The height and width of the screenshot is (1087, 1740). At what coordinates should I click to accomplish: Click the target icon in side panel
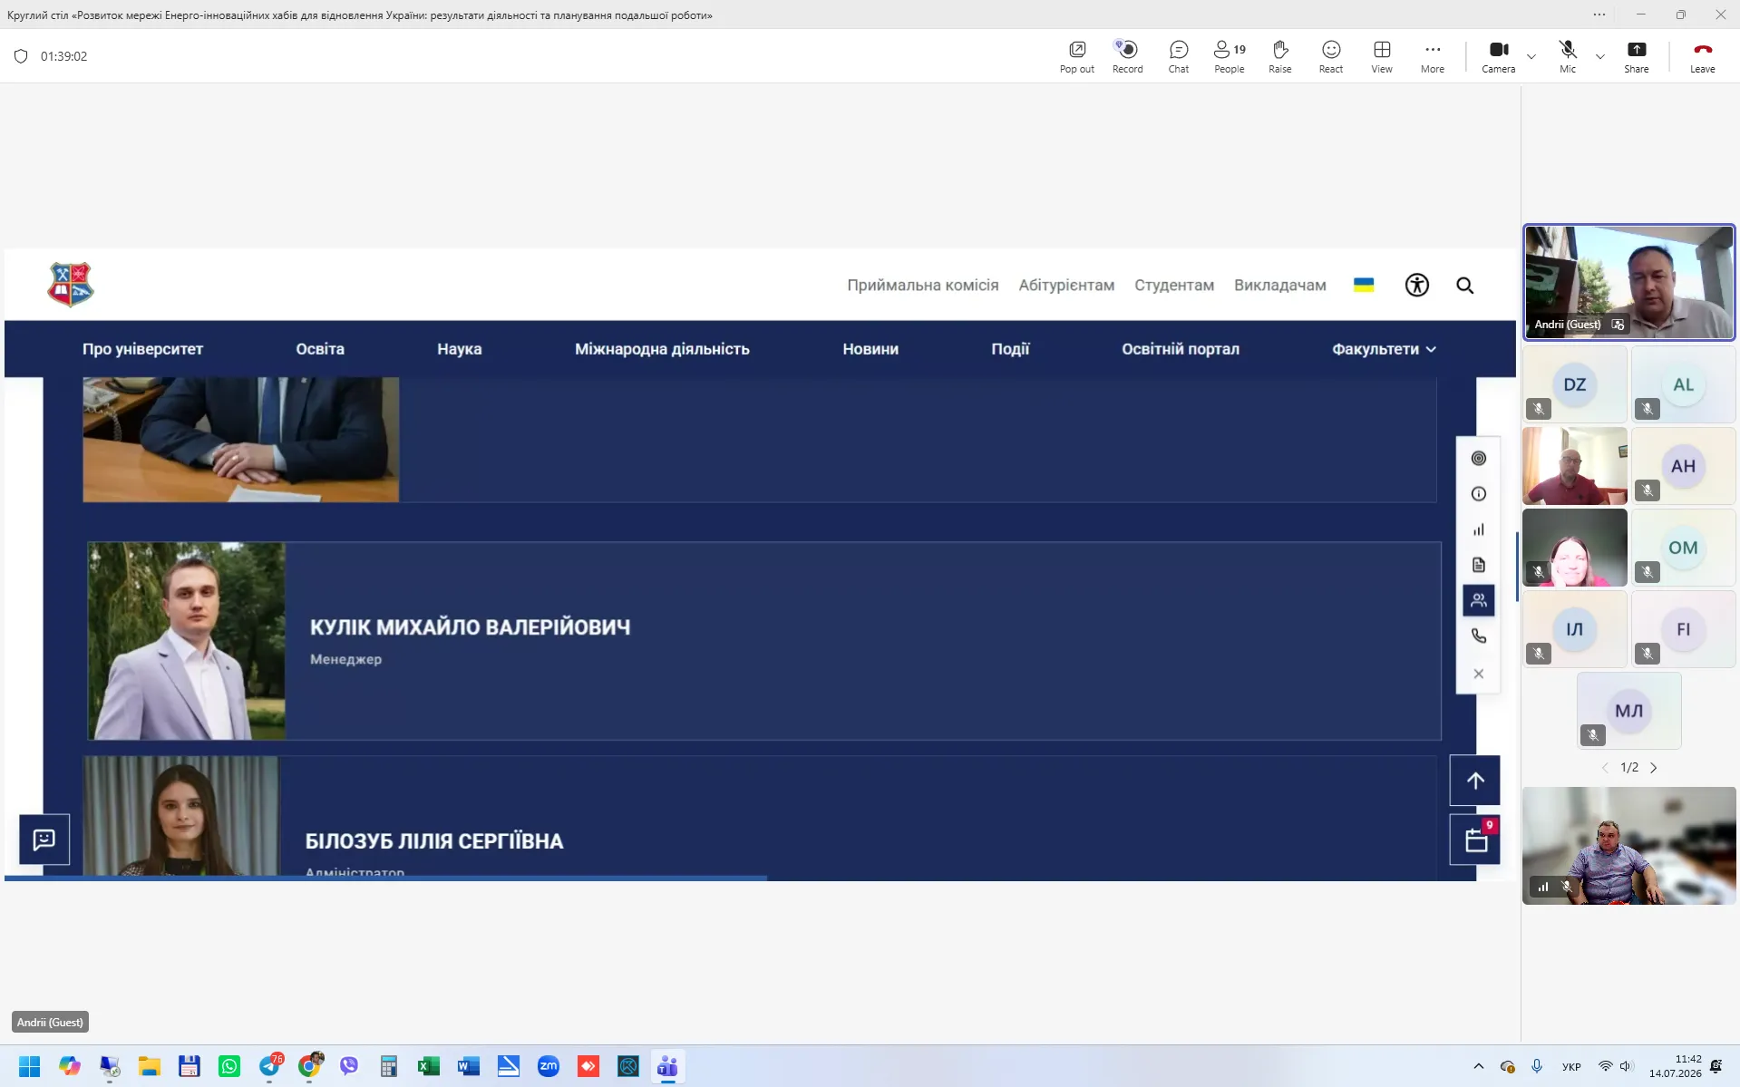(1478, 458)
